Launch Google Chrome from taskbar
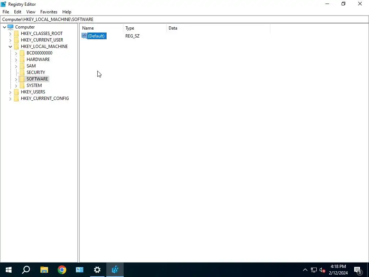Image resolution: width=369 pixels, height=277 pixels. tap(62, 270)
